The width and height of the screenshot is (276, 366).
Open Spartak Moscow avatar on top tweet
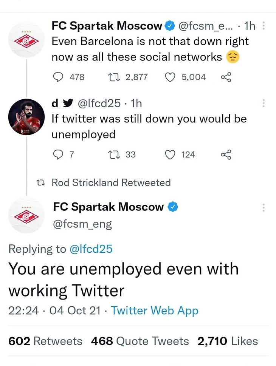click(x=26, y=40)
